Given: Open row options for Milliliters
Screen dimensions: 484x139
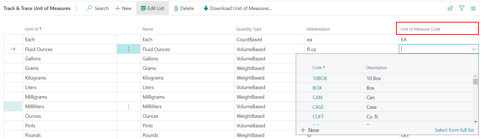Looking at the screenshot, I should (x=129, y=107).
